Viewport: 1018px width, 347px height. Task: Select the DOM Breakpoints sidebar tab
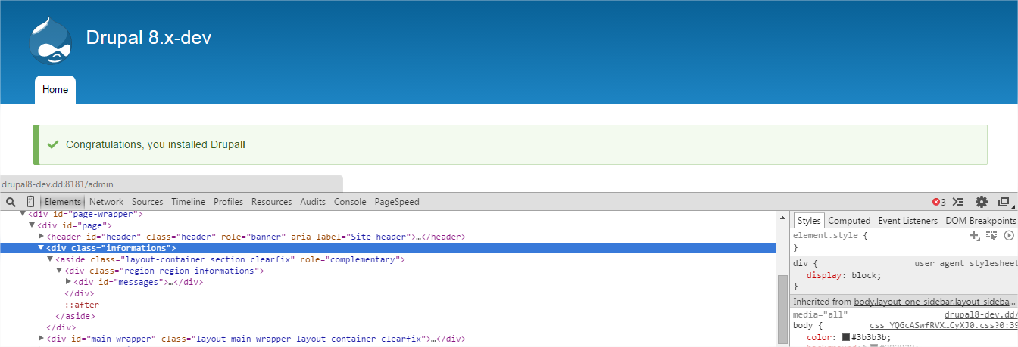pos(980,221)
